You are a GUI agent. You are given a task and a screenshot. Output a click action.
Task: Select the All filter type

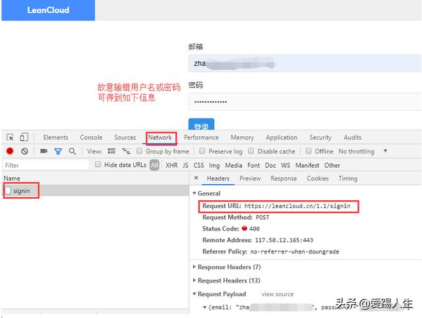coord(154,165)
